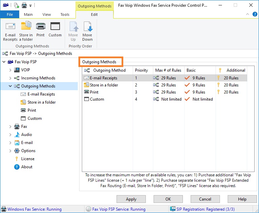The height and width of the screenshot is (213, 259).
Task: Click the E-mail tree node icon
Action: (x=17, y=143)
